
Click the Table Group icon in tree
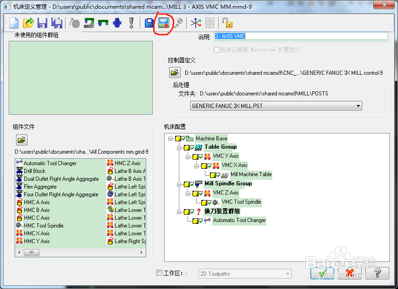coord(199,147)
